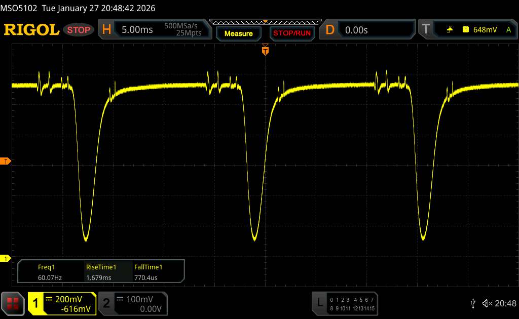Tap the RIGOL logo
The image size is (519, 319).
[x=31, y=30]
